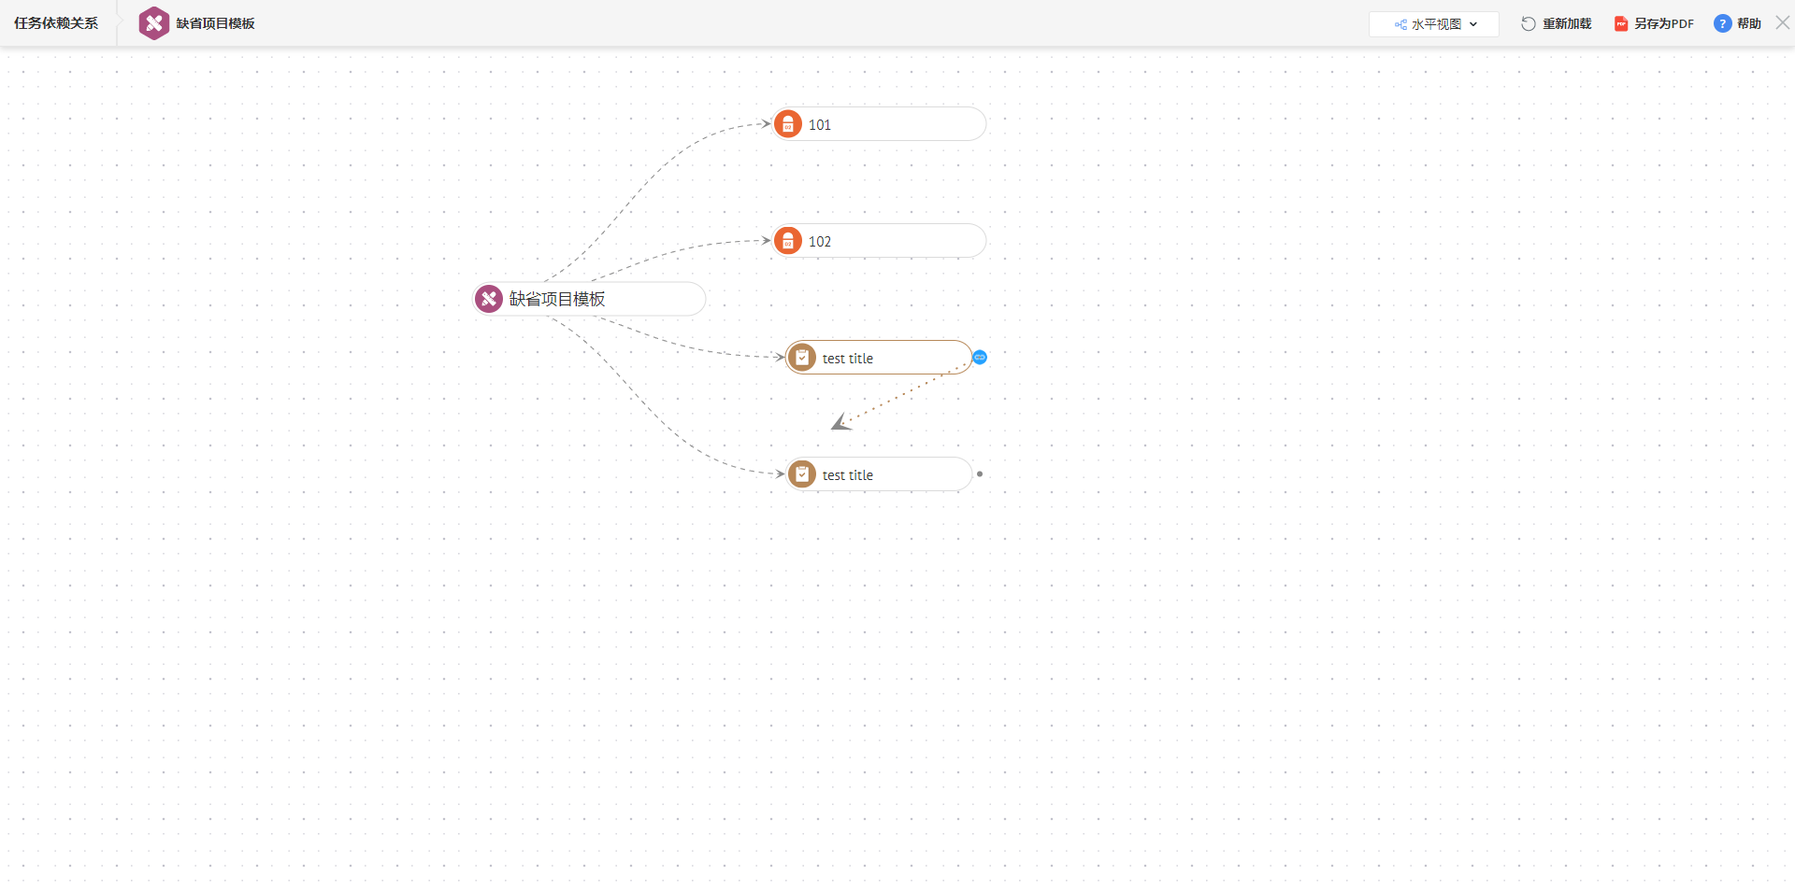Image resolution: width=1795 pixels, height=890 pixels.
Task: Click the 缺省项目模板 header title text
Action: pyautogui.click(x=215, y=23)
